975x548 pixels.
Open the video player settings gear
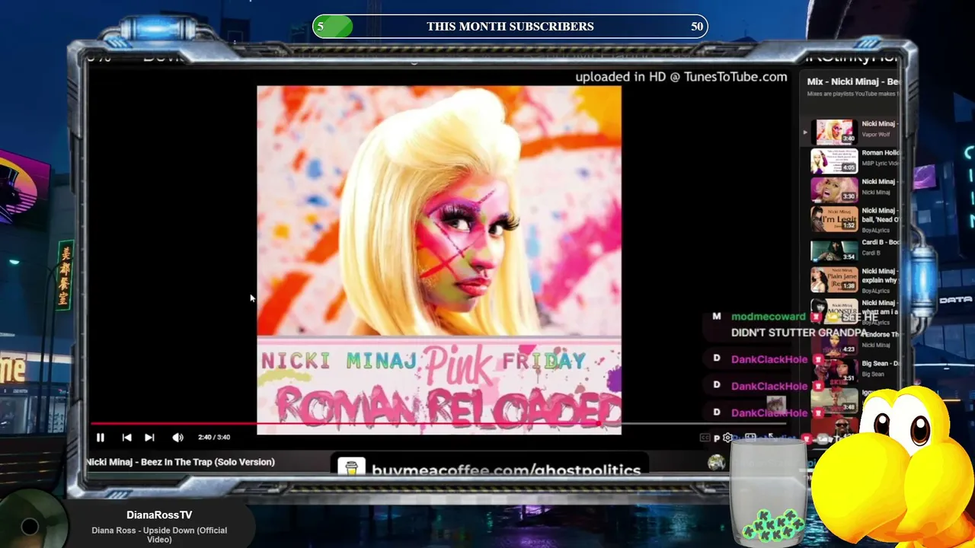tap(728, 438)
